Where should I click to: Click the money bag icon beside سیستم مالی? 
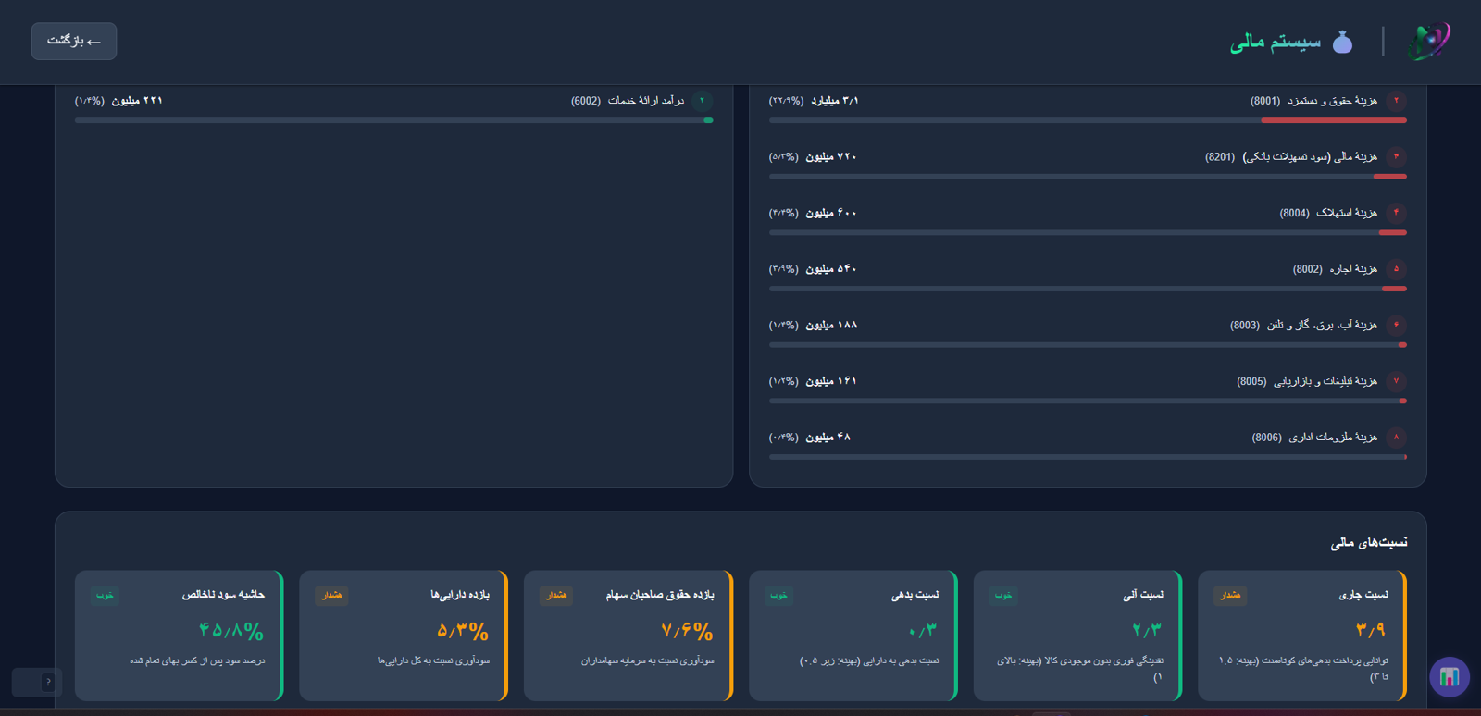click(x=1342, y=42)
